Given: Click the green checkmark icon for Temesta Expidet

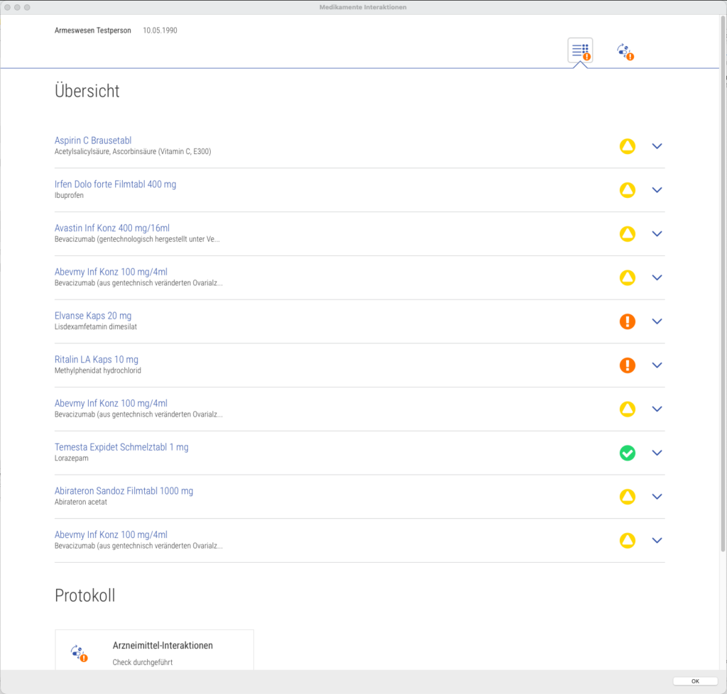Looking at the screenshot, I should 628,453.
